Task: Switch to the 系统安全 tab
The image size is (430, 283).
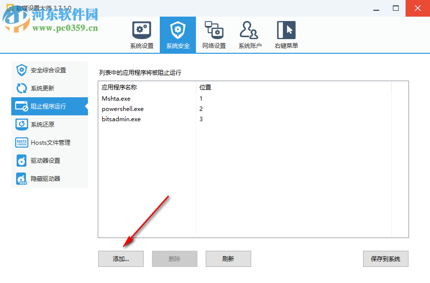Action: pos(177,34)
